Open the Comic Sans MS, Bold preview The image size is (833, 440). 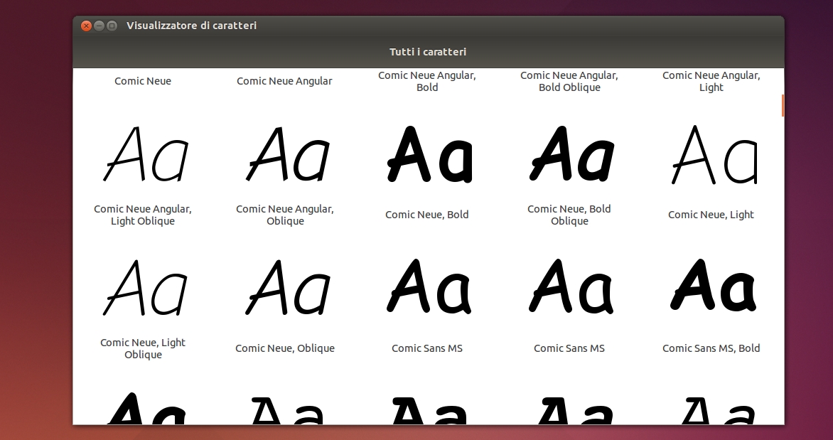(x=711, y=287)
